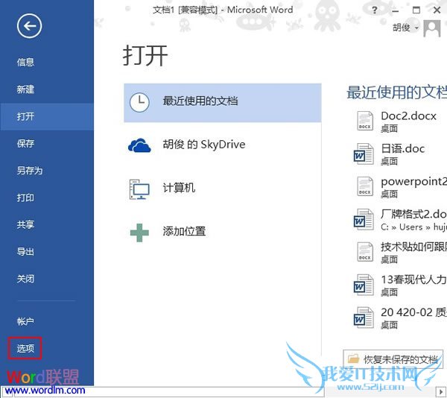Click the Word icon beside 日语.doc
Screen dimensions: 447x398
(364, 154)
